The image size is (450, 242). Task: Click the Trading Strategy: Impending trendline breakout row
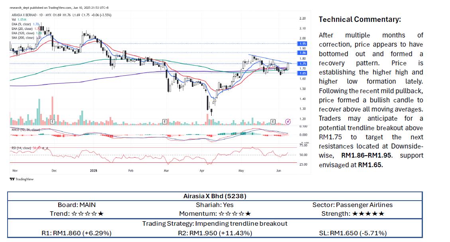(x=215, y=224)
